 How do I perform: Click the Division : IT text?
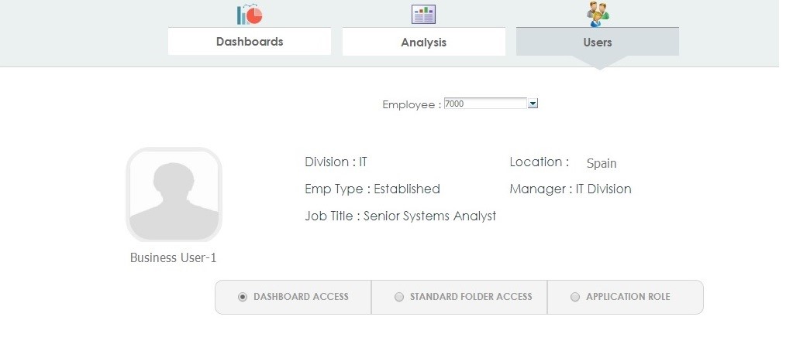[336, 162]
